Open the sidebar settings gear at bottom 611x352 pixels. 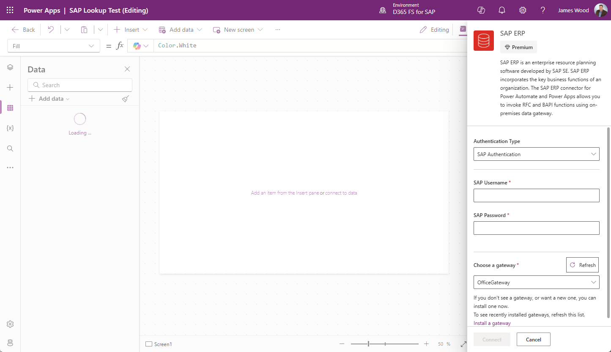(x=10, y=324)
